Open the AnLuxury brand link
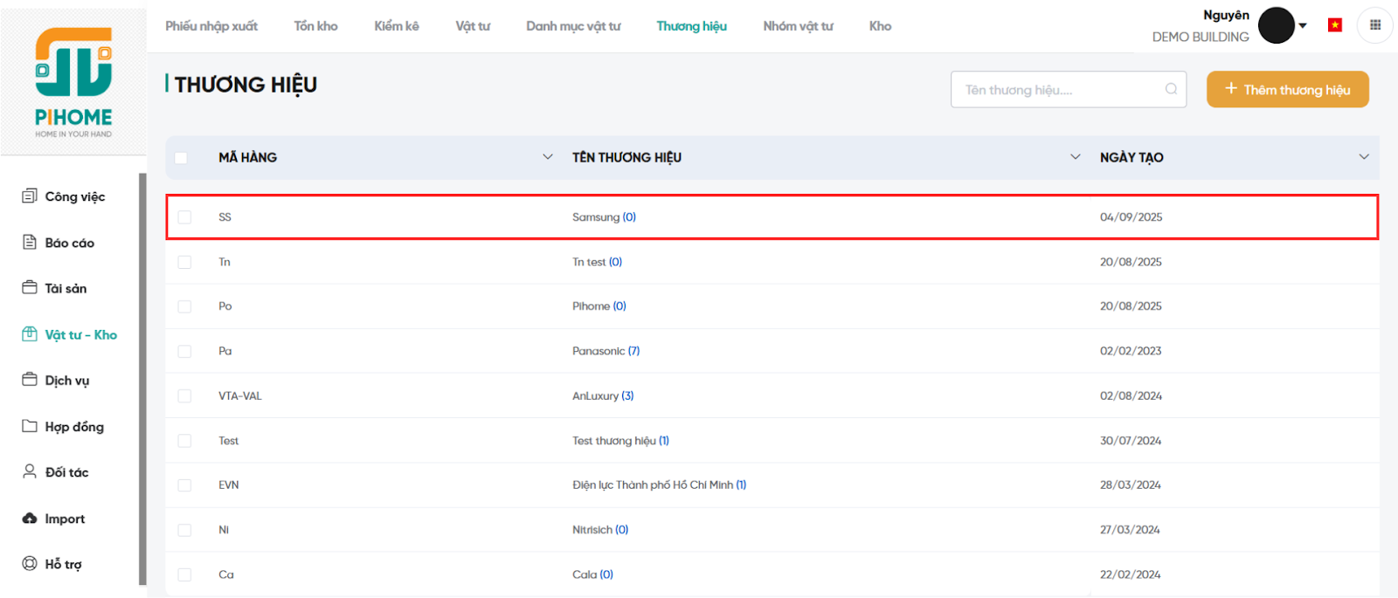This screenshot has width=1398, height=598. 595,395
